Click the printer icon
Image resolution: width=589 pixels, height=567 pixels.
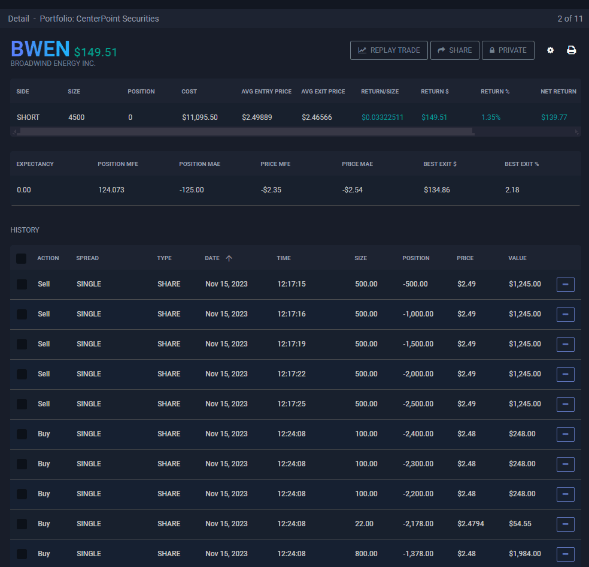tap(571, 50)
